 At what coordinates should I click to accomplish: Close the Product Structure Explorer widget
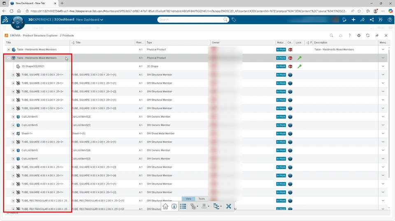click(386, 35)
